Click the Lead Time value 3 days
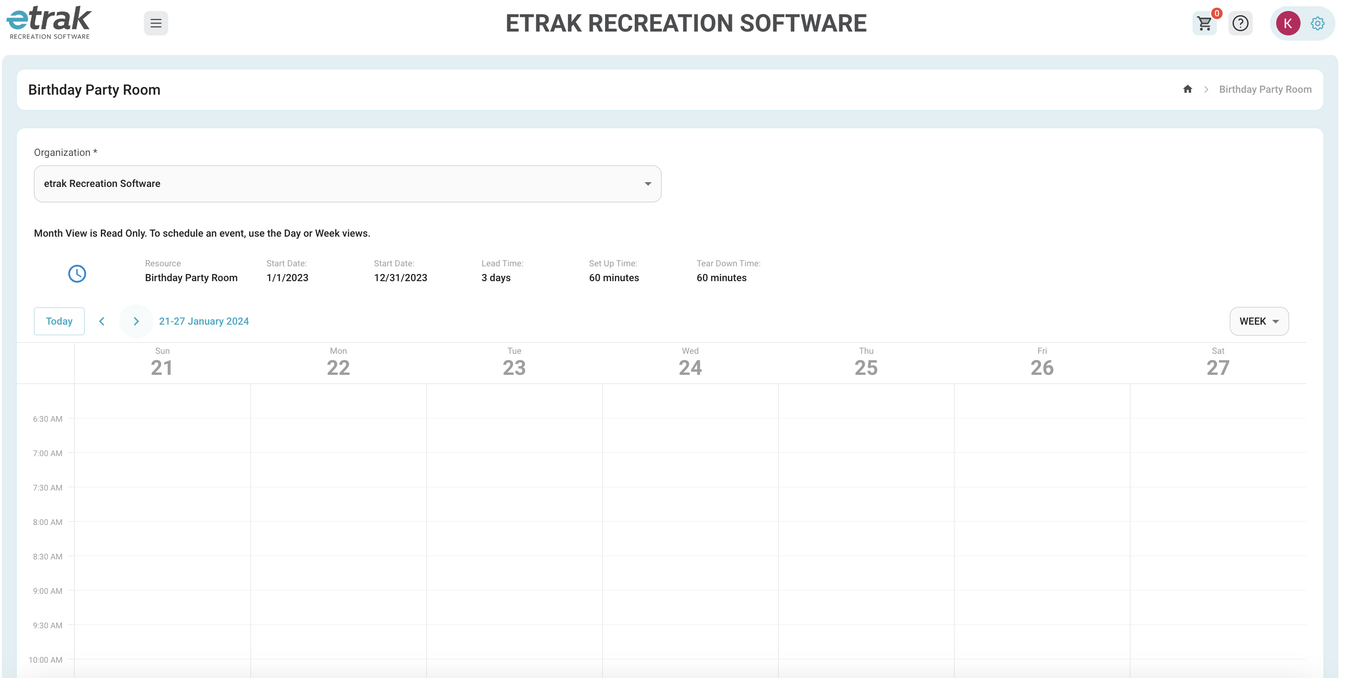The height and width of the screenshot is (678, 1345). tap(496, 277)
